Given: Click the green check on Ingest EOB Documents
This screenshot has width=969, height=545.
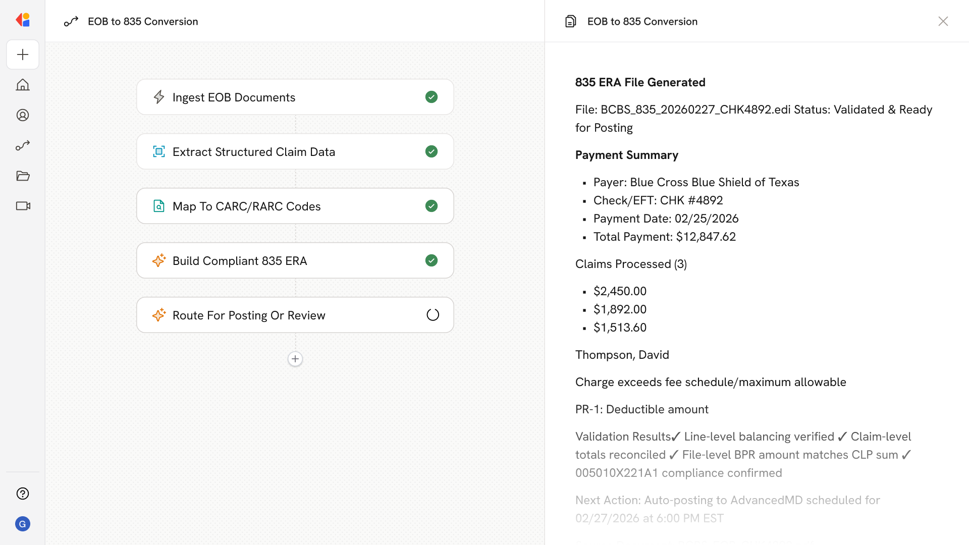Looking at the screenshot, I should click(432, 97).
